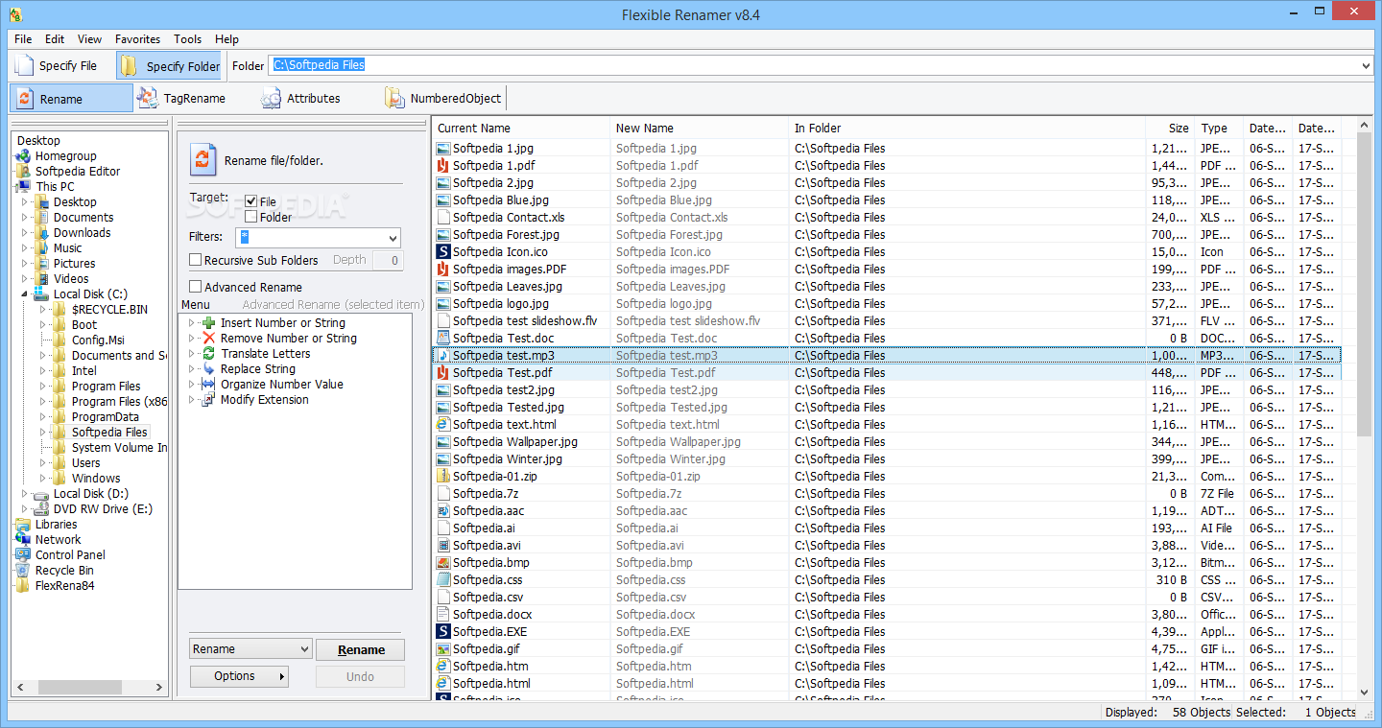This screenshot has height=728, width=1382.
Task: Click the Specify File page icon
Action: point(24,65)
